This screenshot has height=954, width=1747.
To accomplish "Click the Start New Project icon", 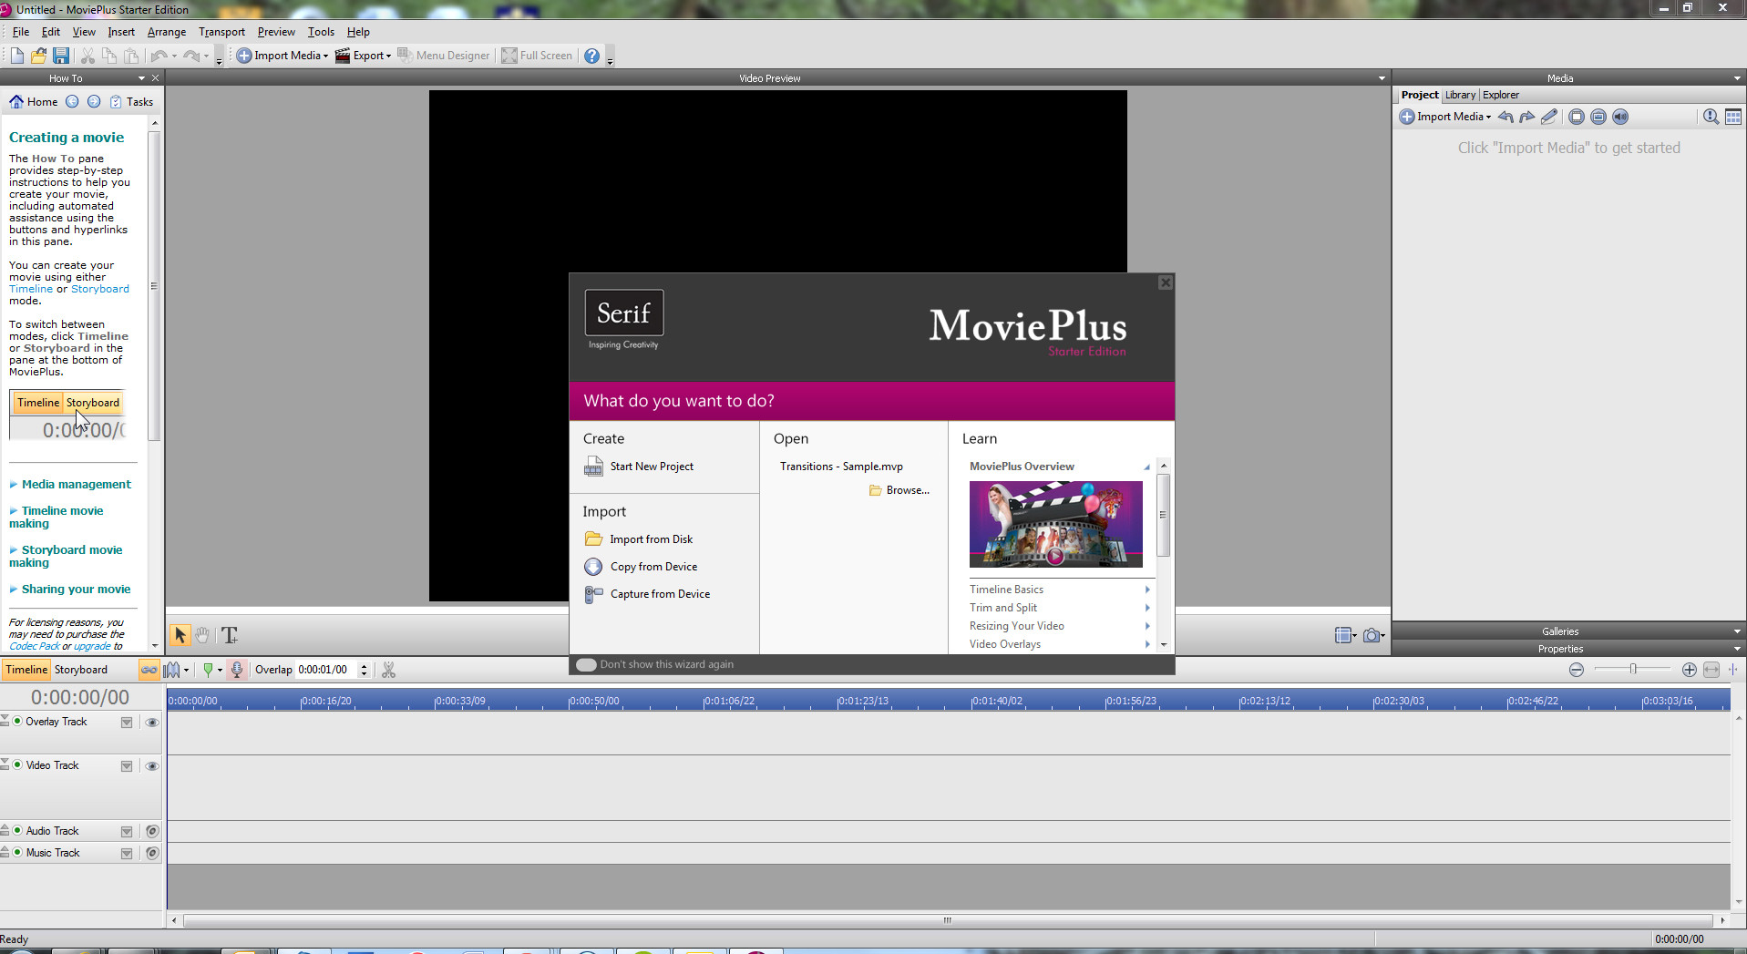I will coord(593,467).
